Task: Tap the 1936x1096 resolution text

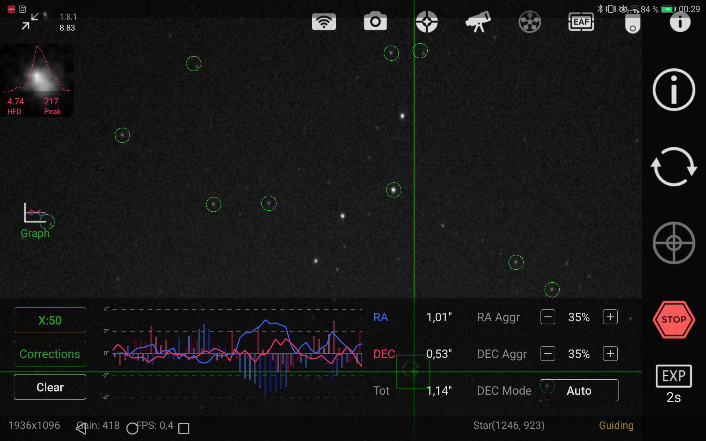Action: pos(34,426)
